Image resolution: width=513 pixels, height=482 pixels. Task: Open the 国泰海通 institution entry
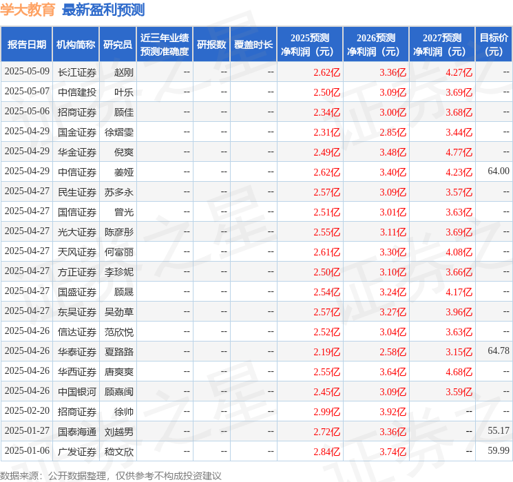[x=76, y=432]
